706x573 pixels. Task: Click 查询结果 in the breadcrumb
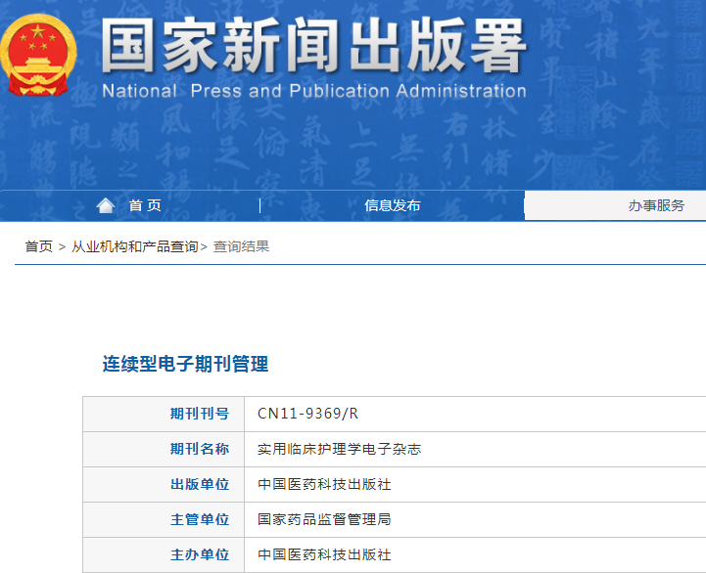point(241,246)
